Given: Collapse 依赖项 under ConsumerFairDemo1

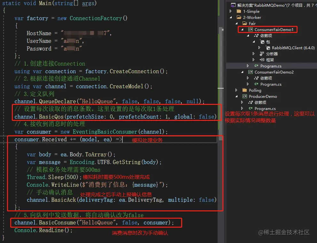Looking at the screenshot, I should tap(248, 35).
